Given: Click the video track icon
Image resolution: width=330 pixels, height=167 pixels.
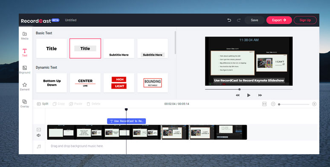Looking at the screenshot, I should (x=39, y=130).
